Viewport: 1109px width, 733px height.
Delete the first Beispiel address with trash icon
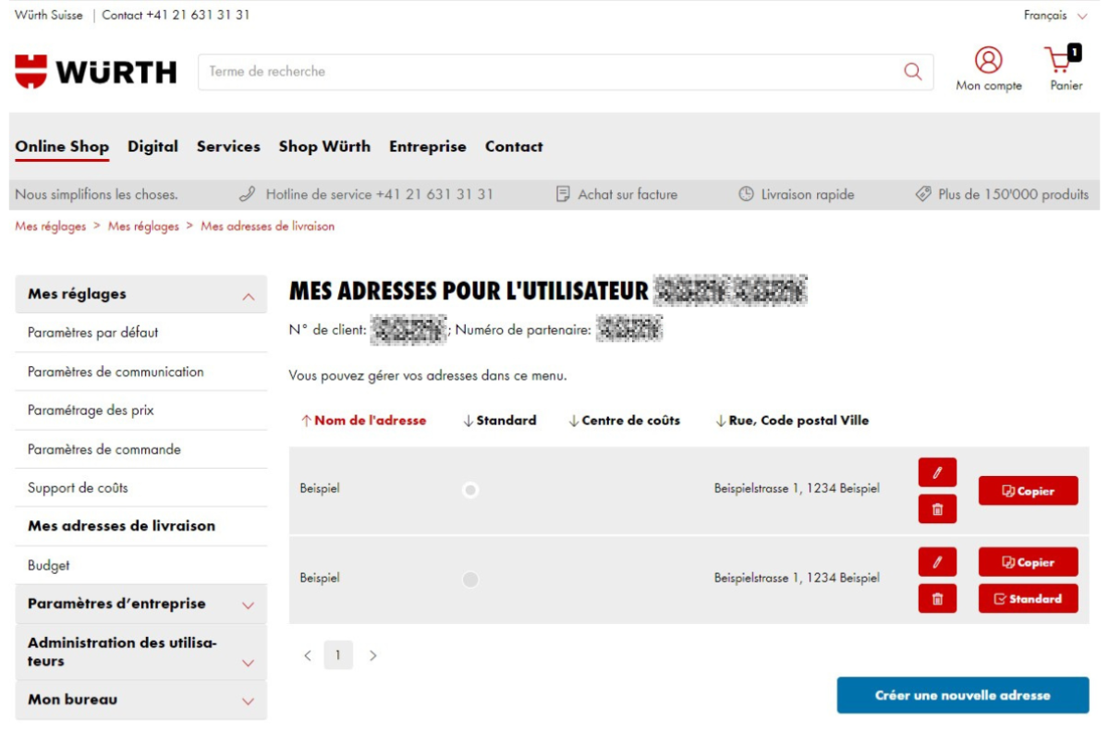937,509
